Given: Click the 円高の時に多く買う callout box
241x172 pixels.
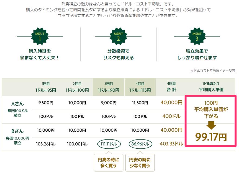Looking at the screenshot, I should tap(109, 163).
